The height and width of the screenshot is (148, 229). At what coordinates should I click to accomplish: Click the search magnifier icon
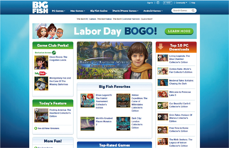[x=193, y=11]
